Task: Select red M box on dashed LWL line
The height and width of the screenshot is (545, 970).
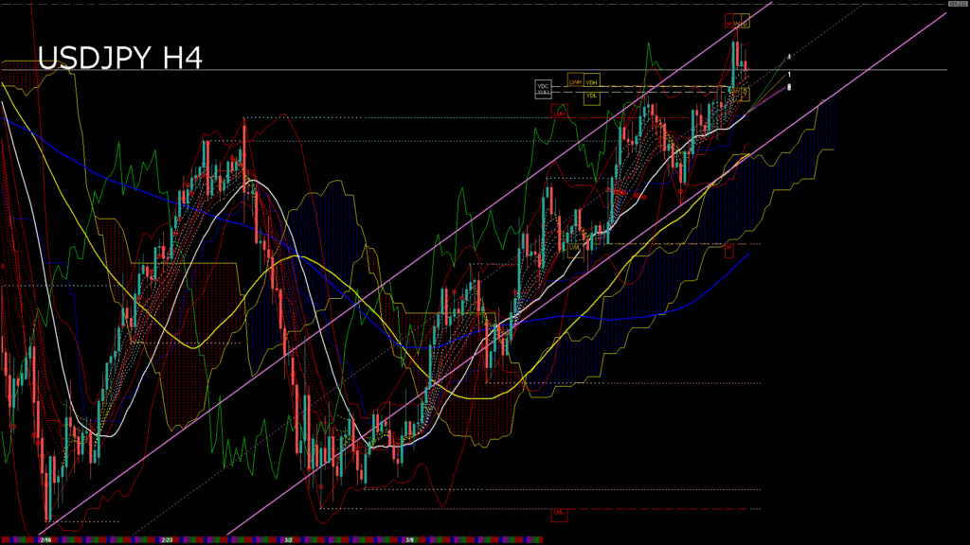Action: (729, 248)
